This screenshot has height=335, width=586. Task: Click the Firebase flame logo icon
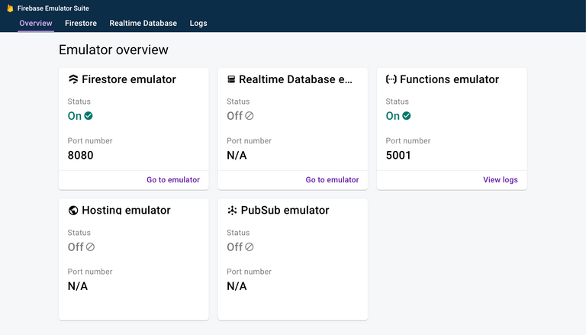click(x=10, y=8)
